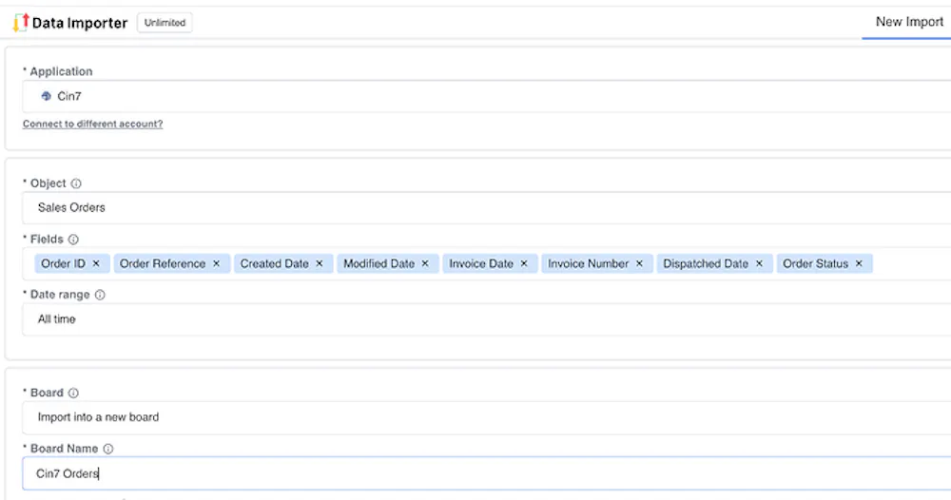Remove the Dispatched Date field tag
The image size is (951, 500).
[x=759, y=263]
